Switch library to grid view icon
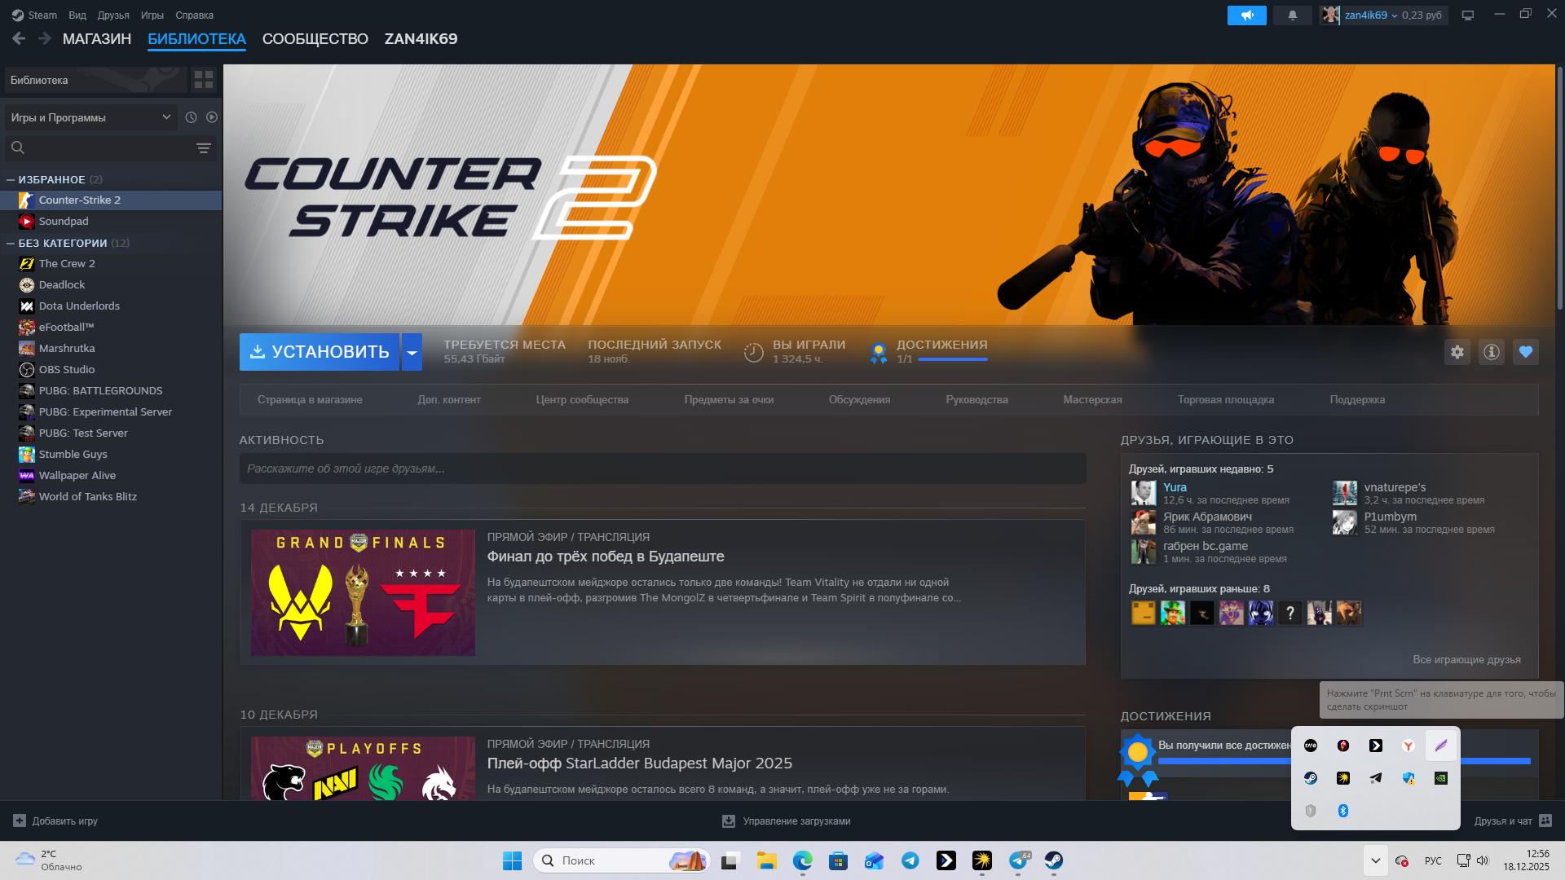The height and width of the screenshot is (880, 1565). click(203, 80)
